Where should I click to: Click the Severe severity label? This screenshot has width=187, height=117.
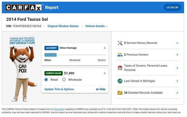pyautogui.click(x=102, y=60)
